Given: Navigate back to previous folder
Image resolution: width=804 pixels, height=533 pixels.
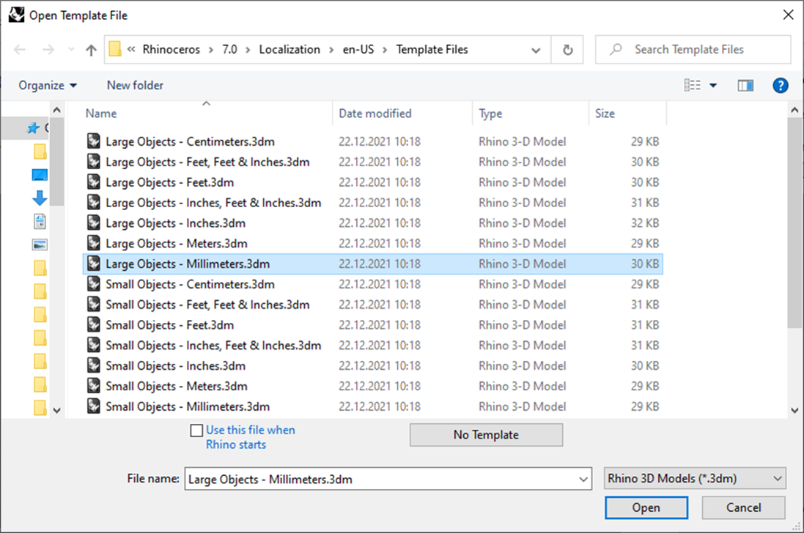Looking at the screenshot, I should 20,50.
